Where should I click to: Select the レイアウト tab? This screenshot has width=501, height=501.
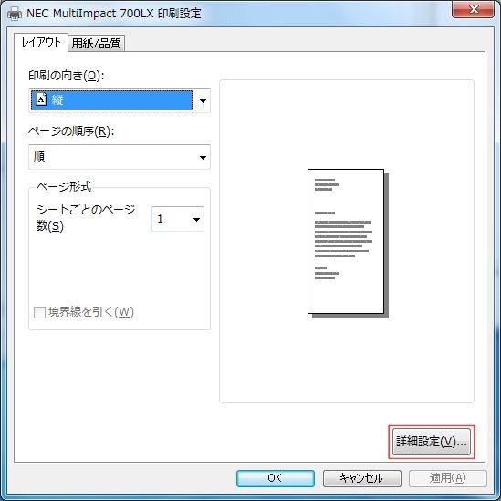coord(41,42)
